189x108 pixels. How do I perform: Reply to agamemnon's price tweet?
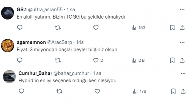[20, 60]
